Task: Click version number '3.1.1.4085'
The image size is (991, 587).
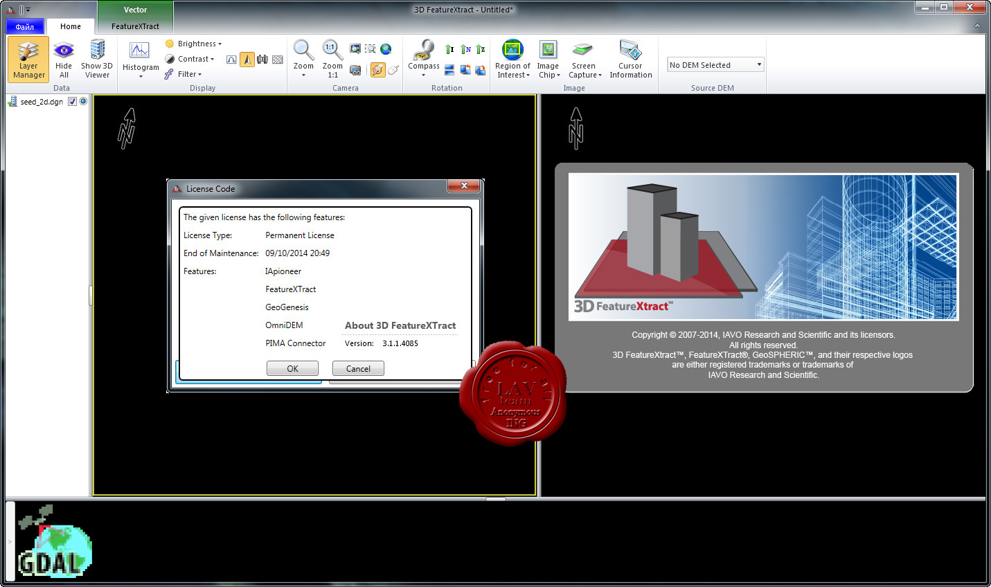Action: (x=400, y=343)
